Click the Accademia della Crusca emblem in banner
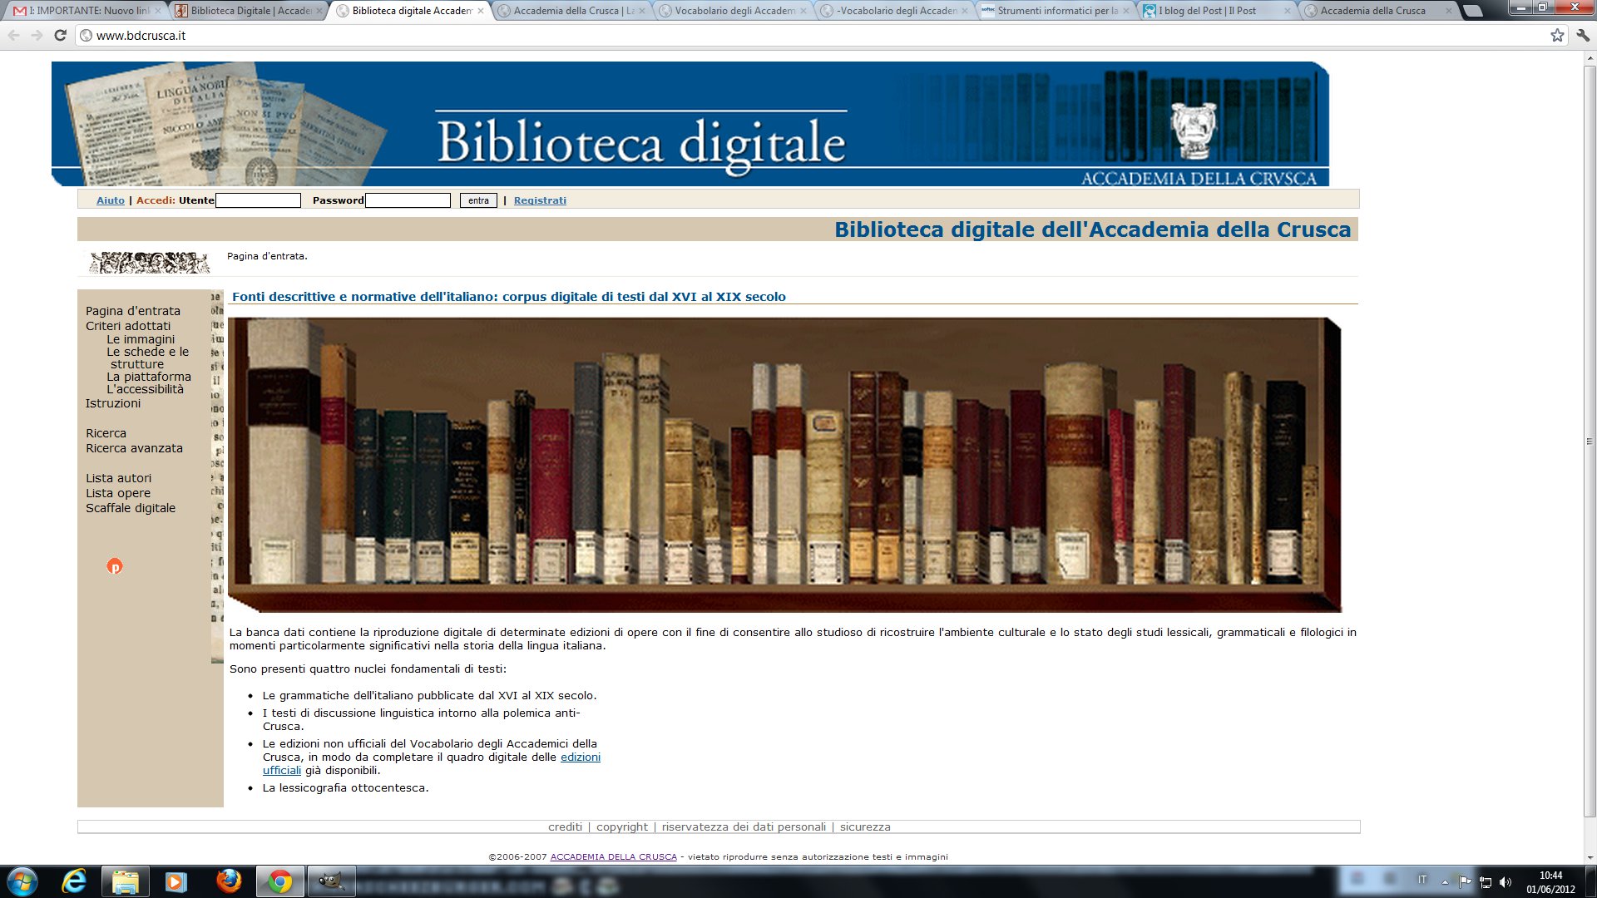Screen dimensions: 1597x898 (1194, 131)
